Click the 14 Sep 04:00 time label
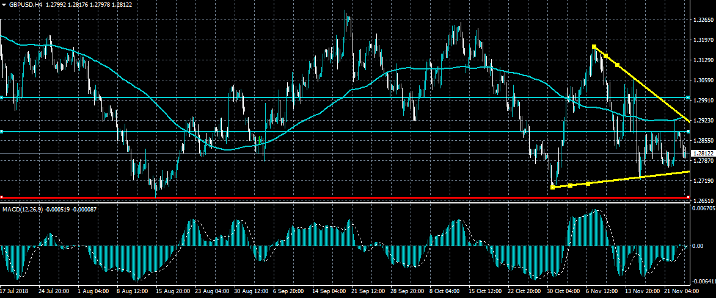 pyautogui.click(x=331, y=292)
